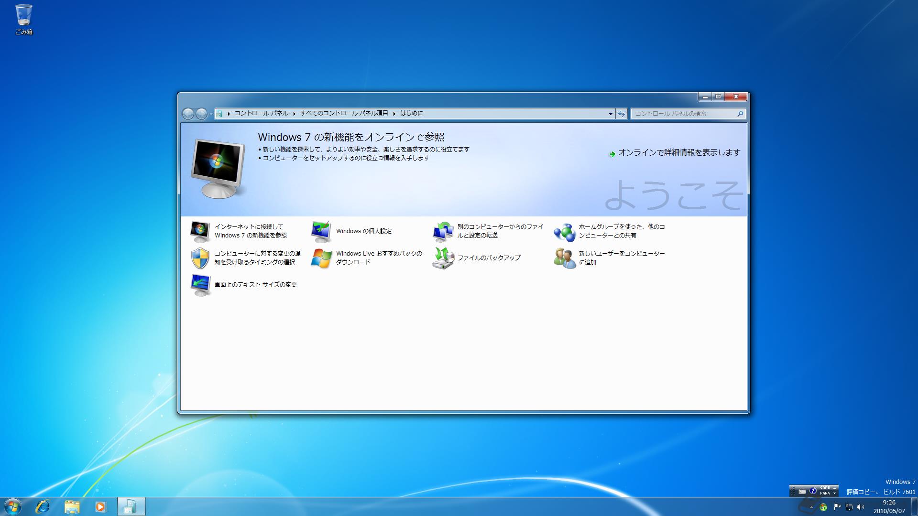918x516 pixels.
Task: Click the network tray icon
Action: click(849, 507)
